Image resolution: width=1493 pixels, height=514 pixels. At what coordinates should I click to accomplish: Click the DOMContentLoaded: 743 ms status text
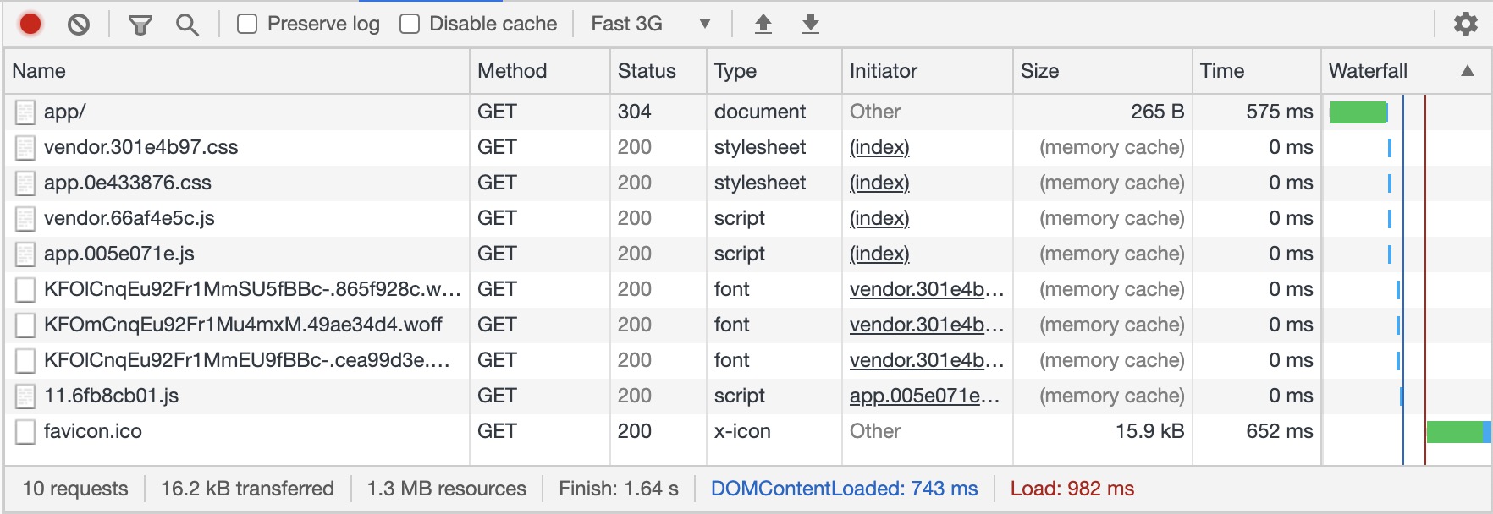point(844,489)
